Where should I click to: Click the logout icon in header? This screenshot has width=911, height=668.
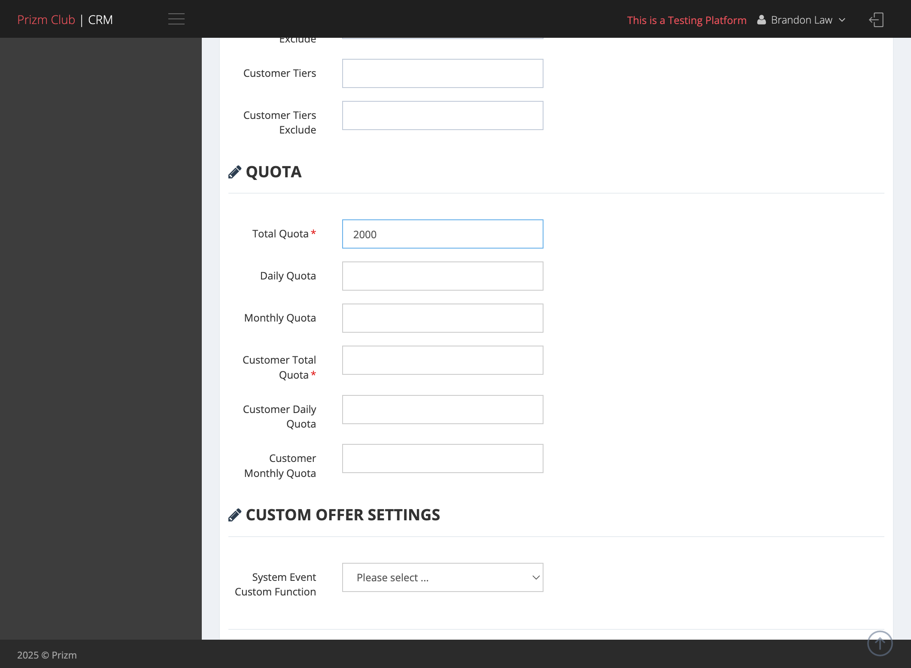pos(876,20)
